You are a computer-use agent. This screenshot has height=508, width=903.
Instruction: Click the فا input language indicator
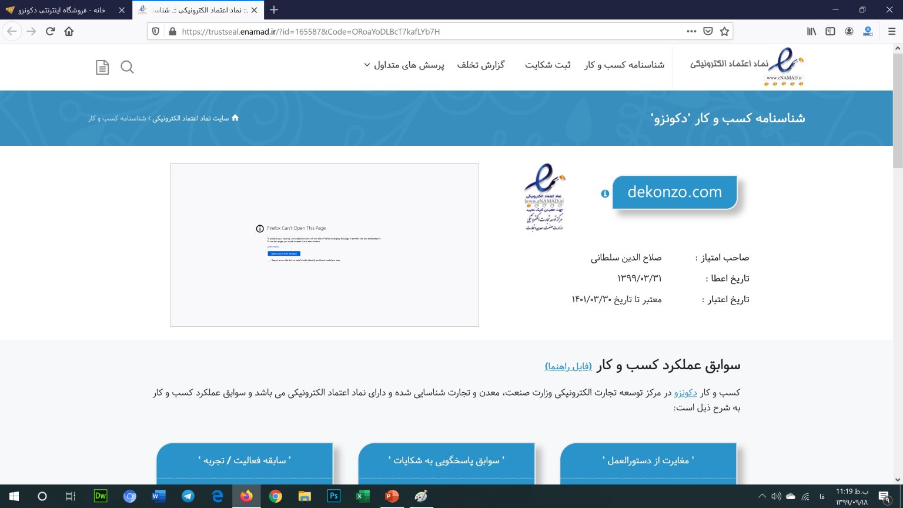[x=822, y=497]
